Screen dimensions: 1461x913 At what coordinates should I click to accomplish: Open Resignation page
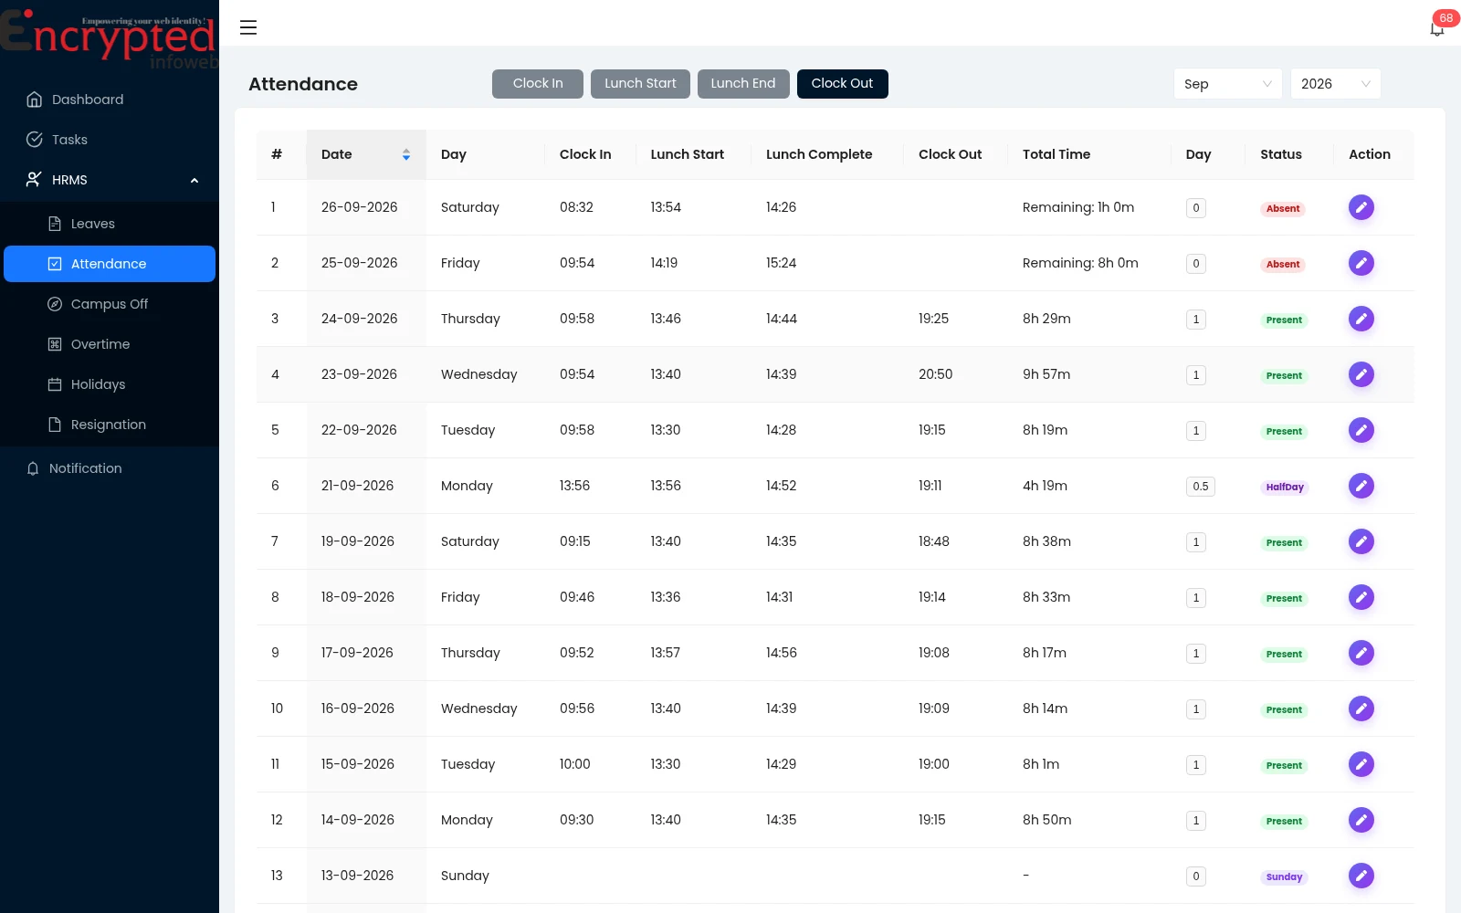click(110, 425)
